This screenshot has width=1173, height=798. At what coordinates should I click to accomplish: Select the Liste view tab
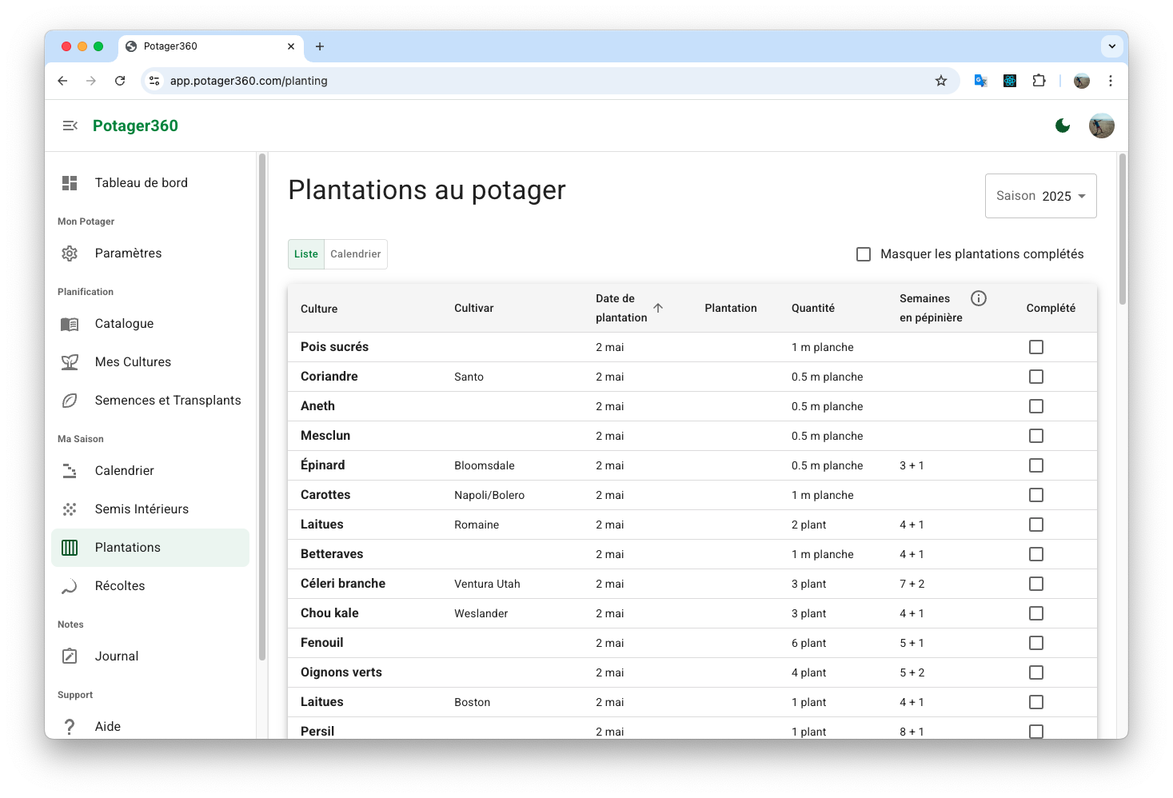point(305,253)
